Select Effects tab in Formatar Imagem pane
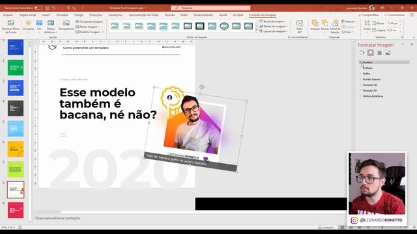Viewport: 417px width, 234px height. [371, 53]
